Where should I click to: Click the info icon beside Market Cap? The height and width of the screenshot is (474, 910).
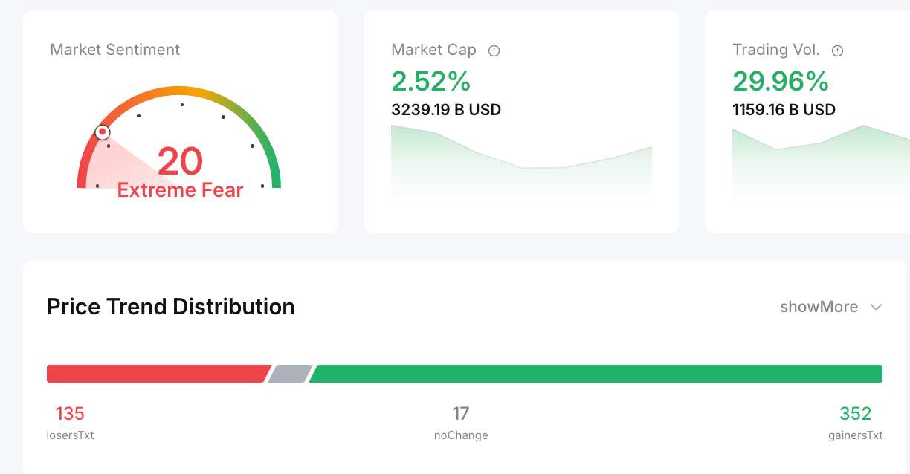point(494,51)
